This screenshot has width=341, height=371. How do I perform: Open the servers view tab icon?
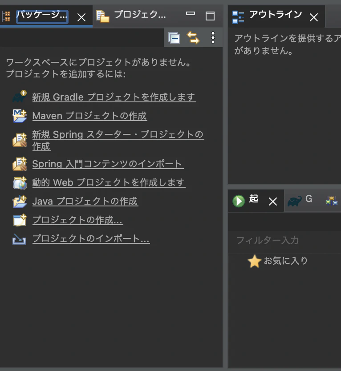click(332, 201)
